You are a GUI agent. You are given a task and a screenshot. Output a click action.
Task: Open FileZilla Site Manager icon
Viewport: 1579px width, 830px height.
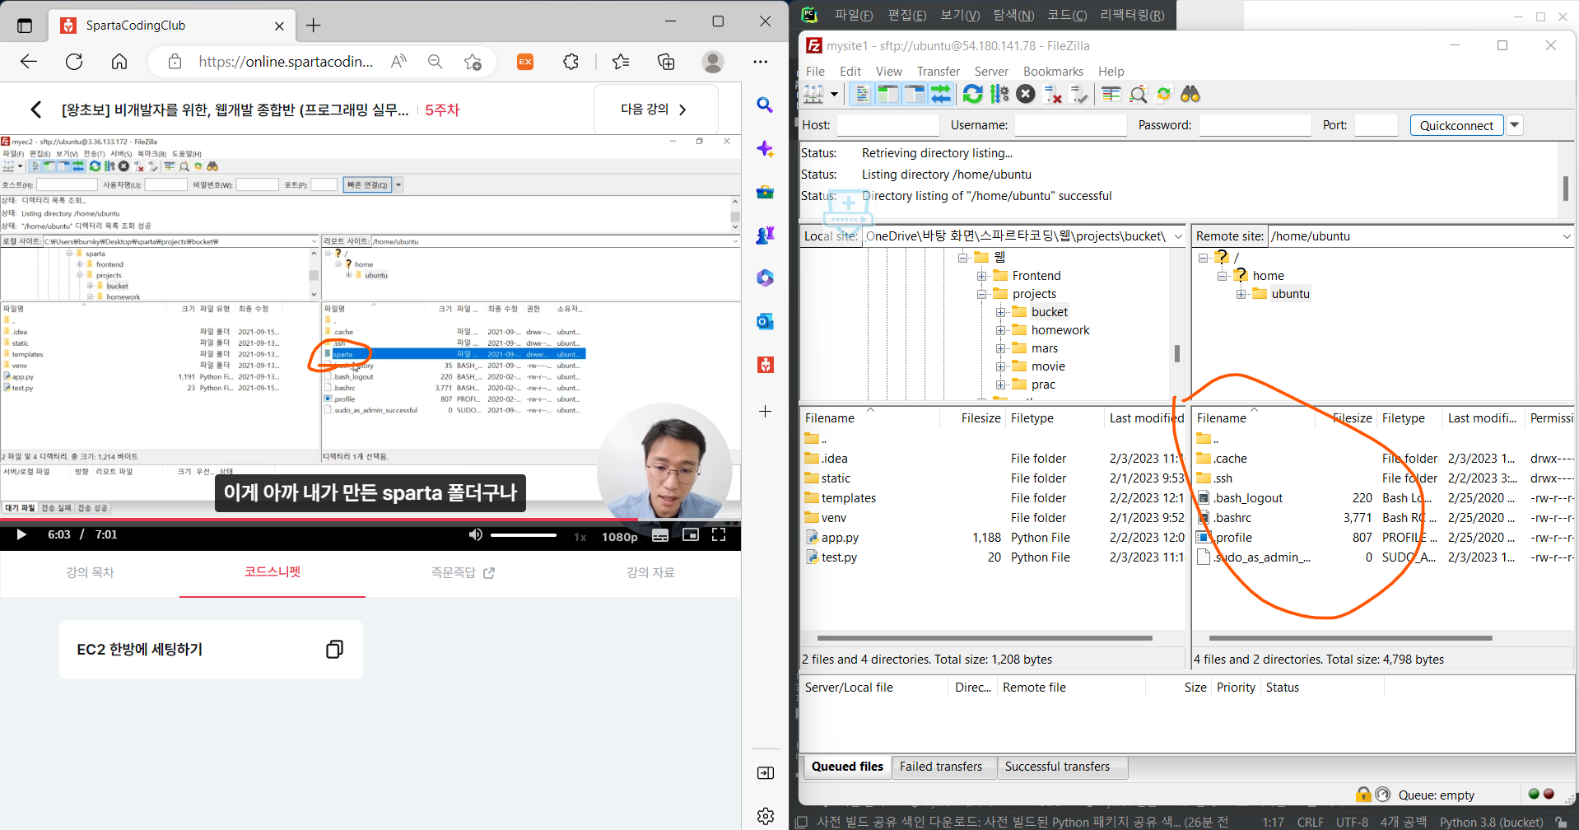pos(813,95)
